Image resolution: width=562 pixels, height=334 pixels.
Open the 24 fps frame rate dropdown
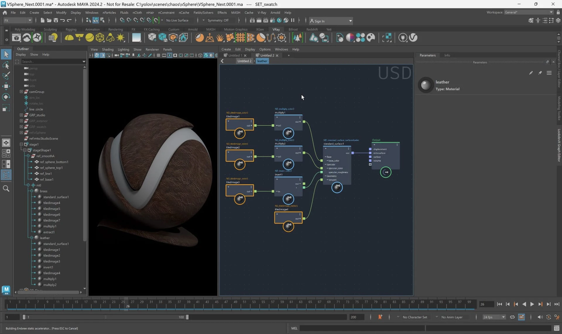pyautogui.click(x=494, y=317)
